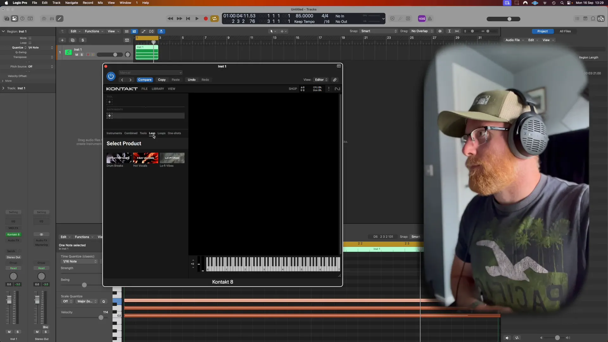608x342 pixels.
Task: Solo the Inst 1 track with S
Action: tap(82, 55)
